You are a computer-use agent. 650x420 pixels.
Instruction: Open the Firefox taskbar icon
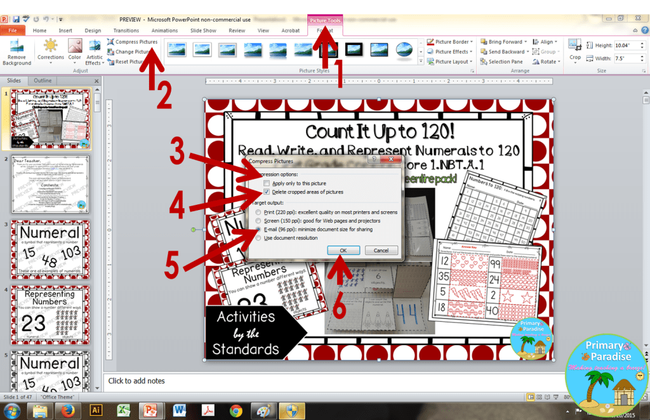coord(67,411)
